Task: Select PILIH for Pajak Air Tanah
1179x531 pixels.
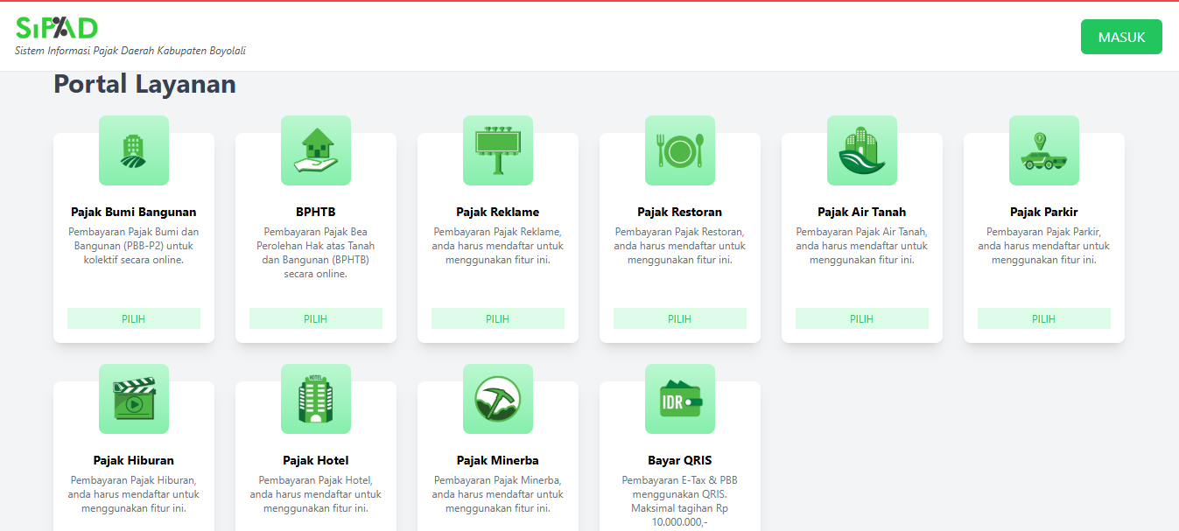Action: (862, 318)
